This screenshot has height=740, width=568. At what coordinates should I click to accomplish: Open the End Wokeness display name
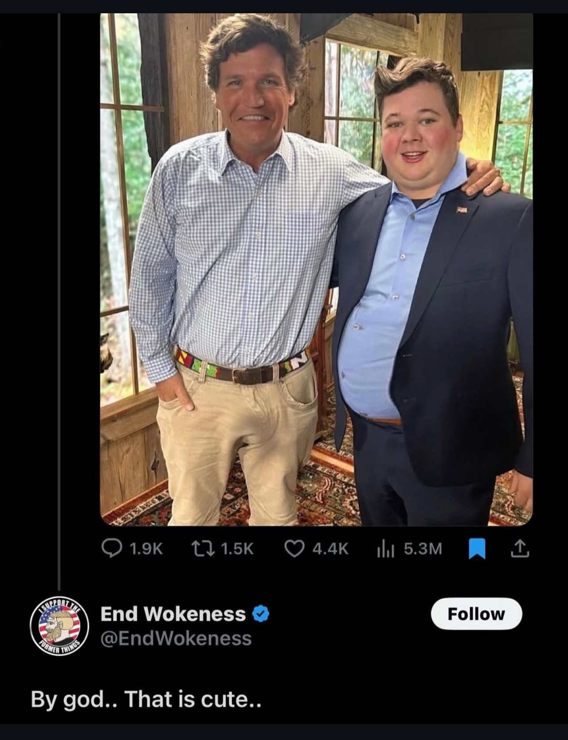point(173,614)
